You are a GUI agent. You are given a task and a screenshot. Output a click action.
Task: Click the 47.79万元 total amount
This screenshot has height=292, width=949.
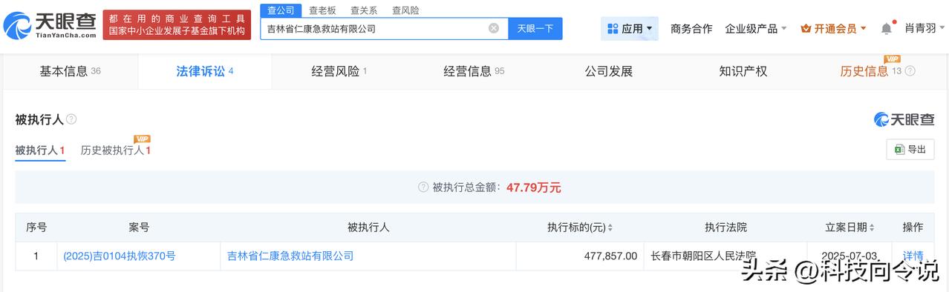pyautogui.click(x=534, y=188)
